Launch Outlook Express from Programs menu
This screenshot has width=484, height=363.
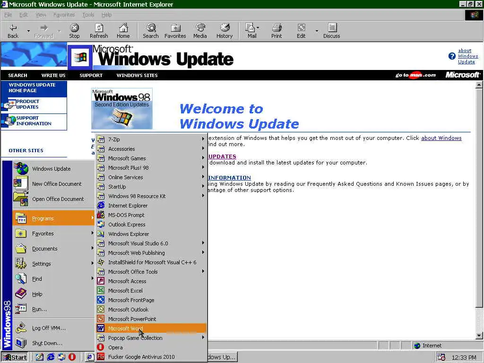point(151,225)
